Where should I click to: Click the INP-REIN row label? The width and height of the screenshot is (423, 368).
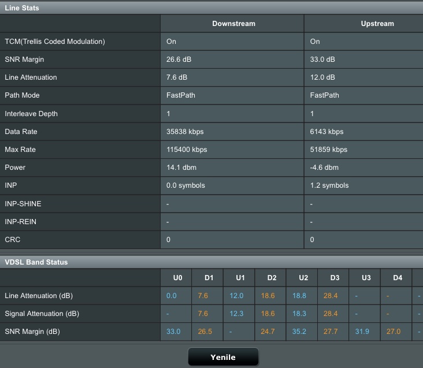pos(20,222)
